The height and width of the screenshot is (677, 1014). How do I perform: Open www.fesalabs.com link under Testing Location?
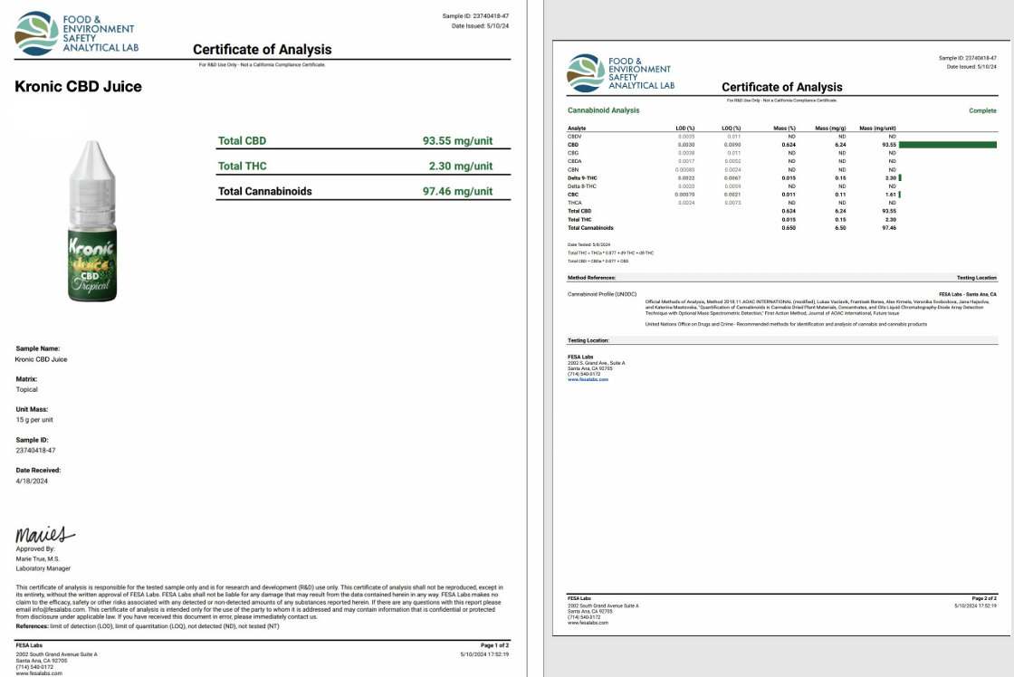click(x=588, y=379)
